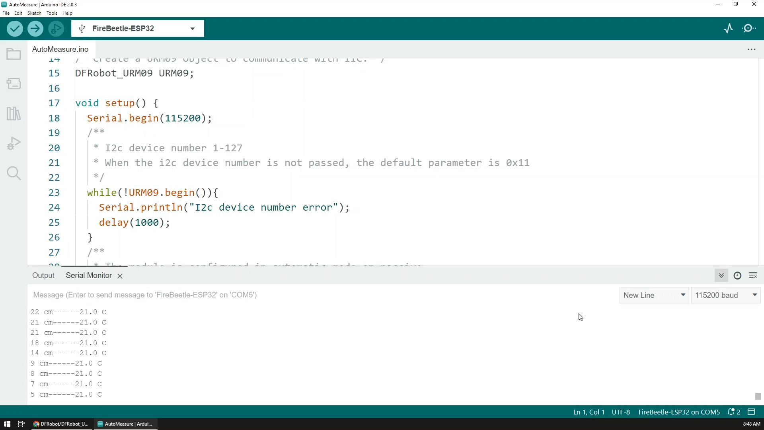
Task: Open the FireBeetle-ESP32 board dropdown
Action: [x=193, y=28]
